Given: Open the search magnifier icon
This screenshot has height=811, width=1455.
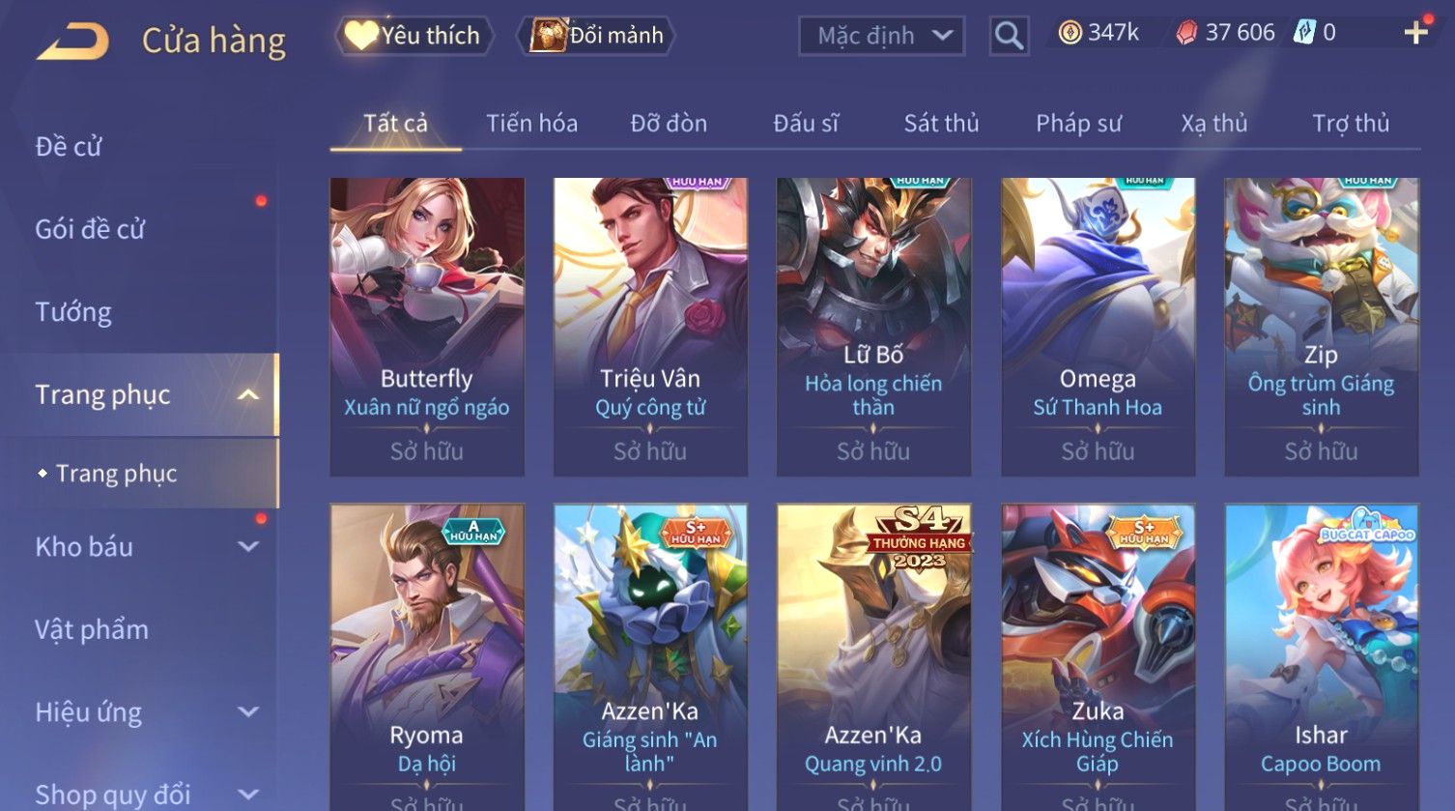Looking at the screenshot, I should click(1009, 37).
